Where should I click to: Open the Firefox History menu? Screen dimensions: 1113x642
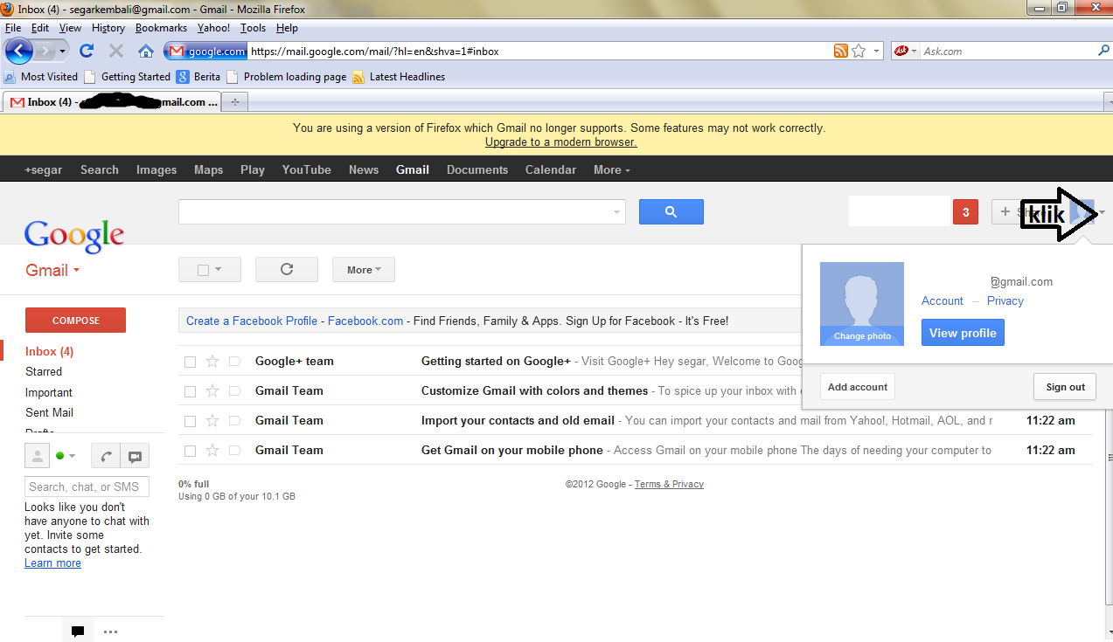click(108, 28)
